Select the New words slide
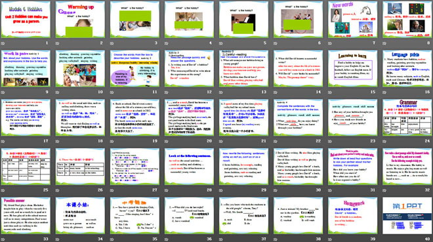 click(x=353, y=19)
